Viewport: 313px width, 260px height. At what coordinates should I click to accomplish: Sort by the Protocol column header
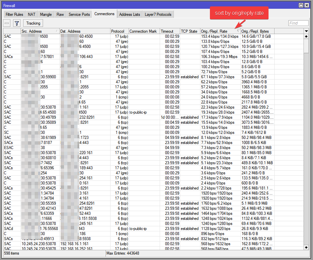pyautogui.click(x=120, y=31)
